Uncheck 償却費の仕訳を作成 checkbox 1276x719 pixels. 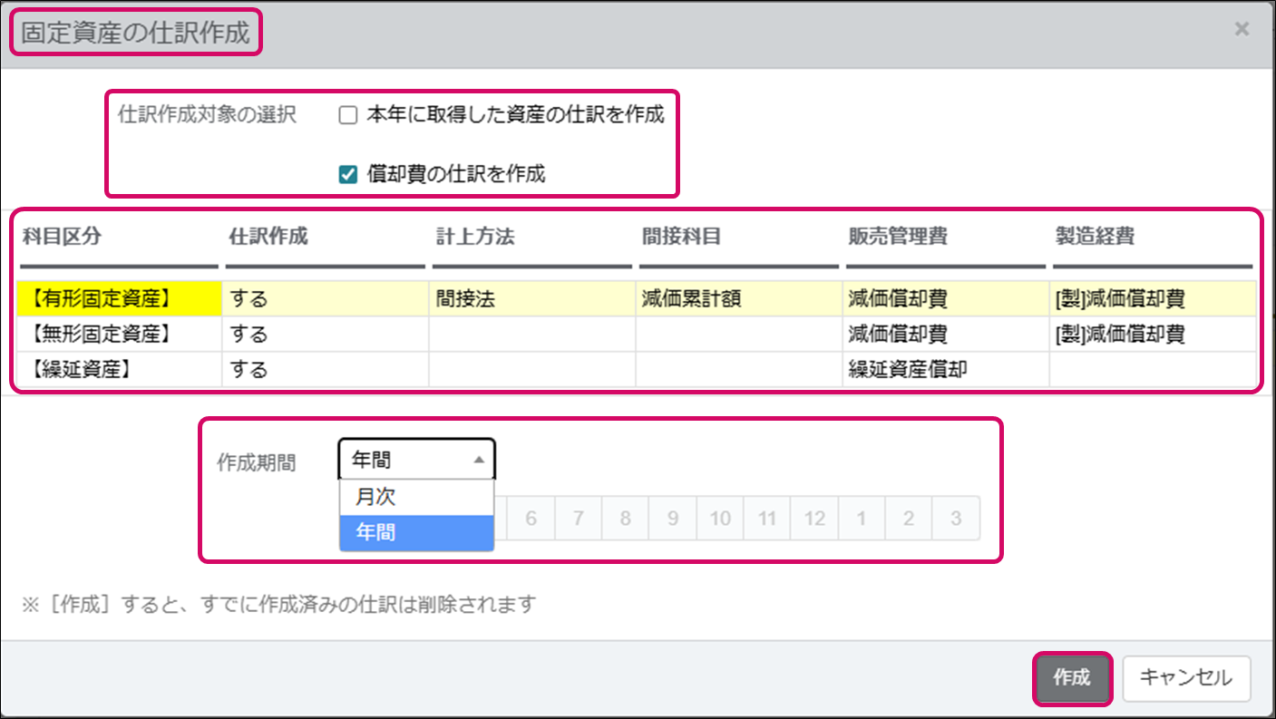pyautogui.click(x=348, y=175)
